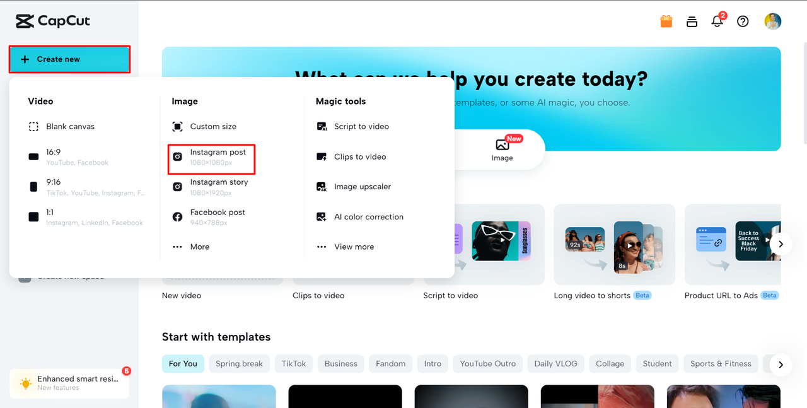Click the Custom size icon

pos(178,127)
